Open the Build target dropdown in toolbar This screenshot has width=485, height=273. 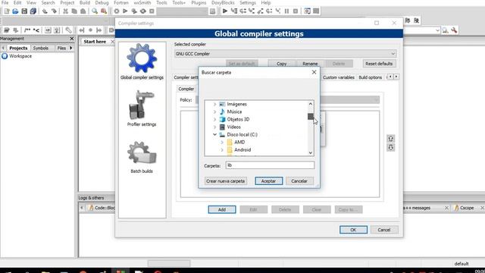coord(183,11)
